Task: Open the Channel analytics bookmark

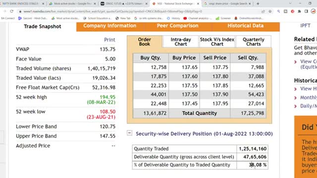Action: (198, 18)
